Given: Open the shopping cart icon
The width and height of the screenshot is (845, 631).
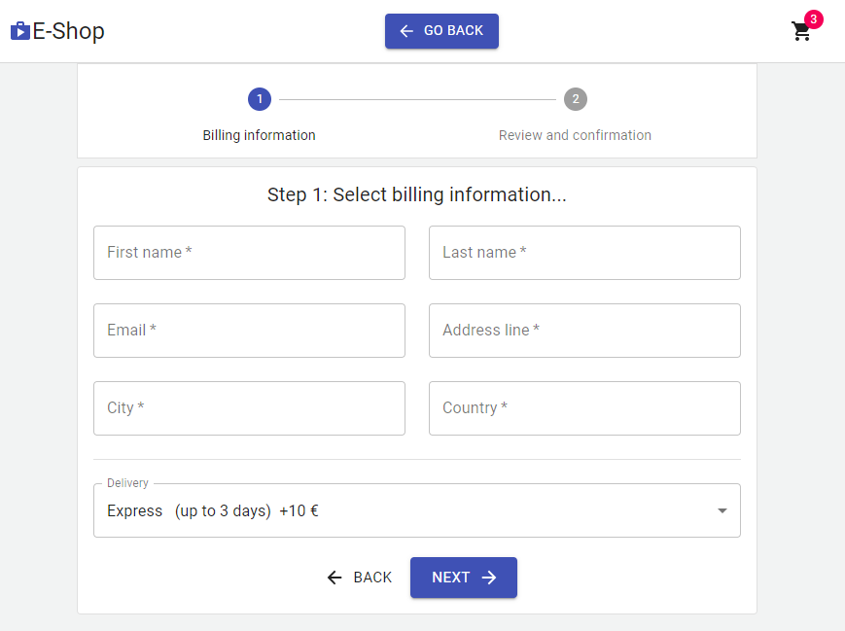Looking at the screenshot, I should (801, 32).
